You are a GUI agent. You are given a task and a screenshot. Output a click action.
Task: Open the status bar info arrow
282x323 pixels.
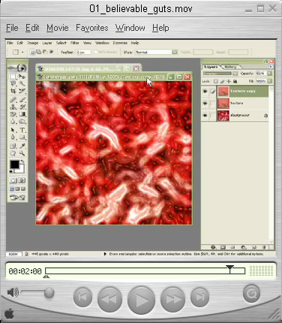coord(105,254)
